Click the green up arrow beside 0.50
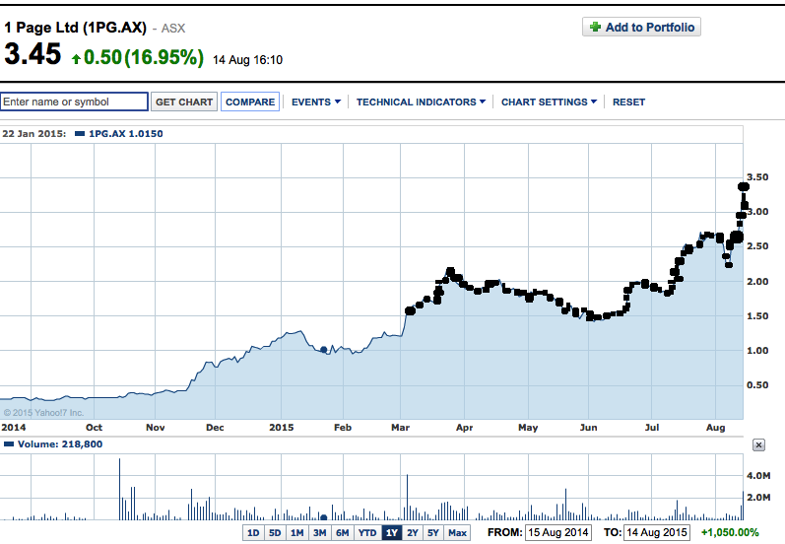This screenshot has width=785, height=544. [76, 59]
